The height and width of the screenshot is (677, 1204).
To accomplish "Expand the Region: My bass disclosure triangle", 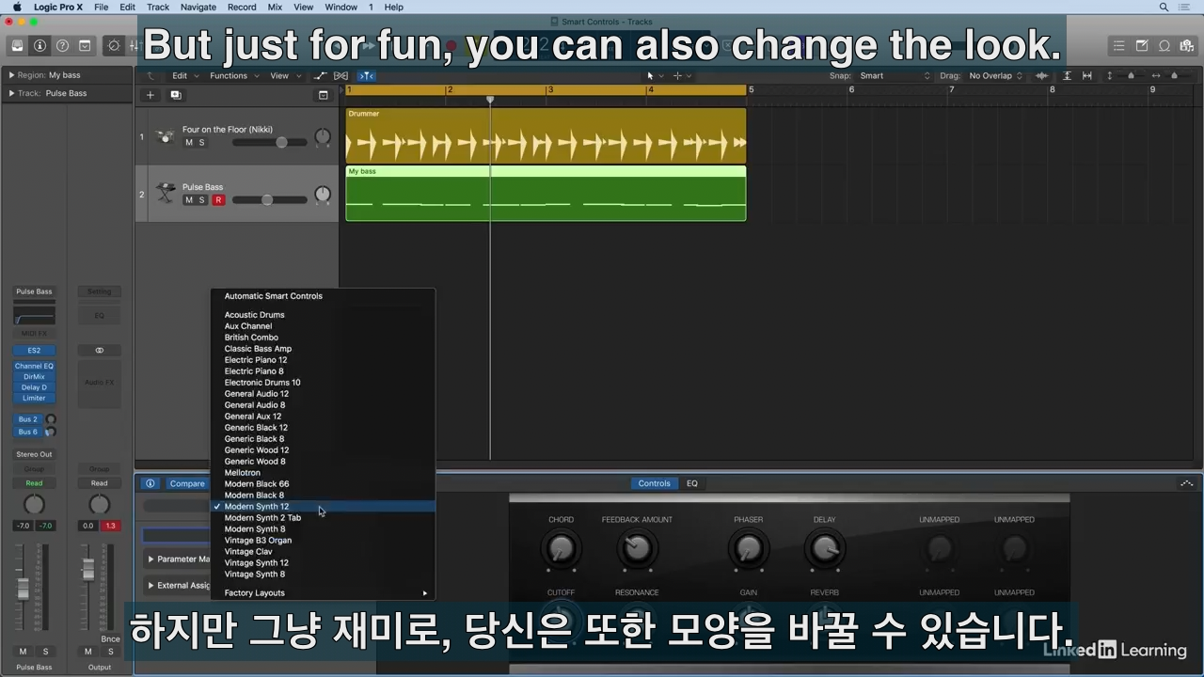I will coord(11,75).
